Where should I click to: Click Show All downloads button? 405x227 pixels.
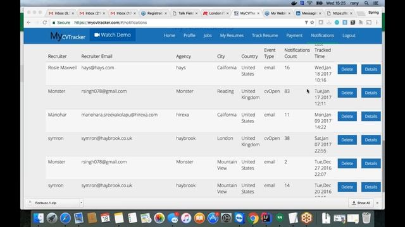click(361, 203)
